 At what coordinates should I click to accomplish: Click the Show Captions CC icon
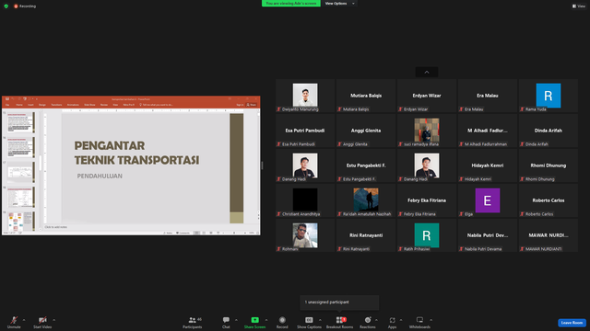(x=309, y=320)
